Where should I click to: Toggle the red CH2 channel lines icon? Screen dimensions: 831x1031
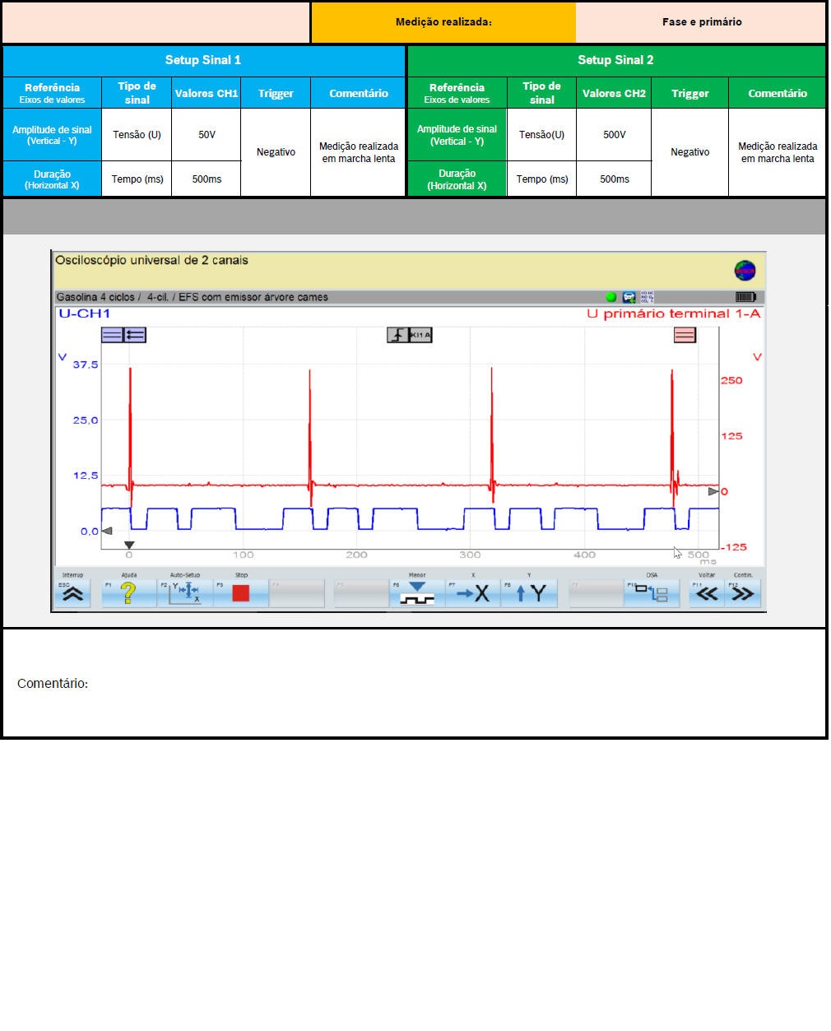(685, 335)
